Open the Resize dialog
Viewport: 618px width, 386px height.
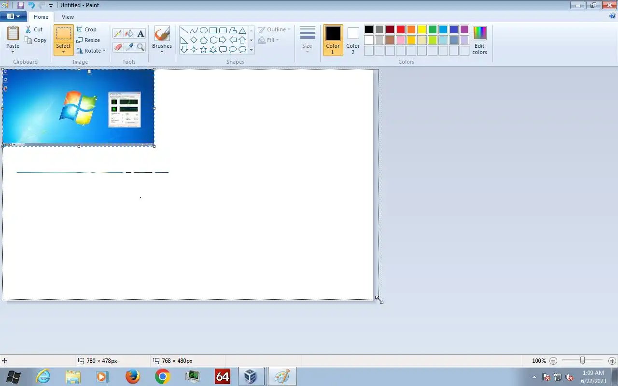[88, 40]
